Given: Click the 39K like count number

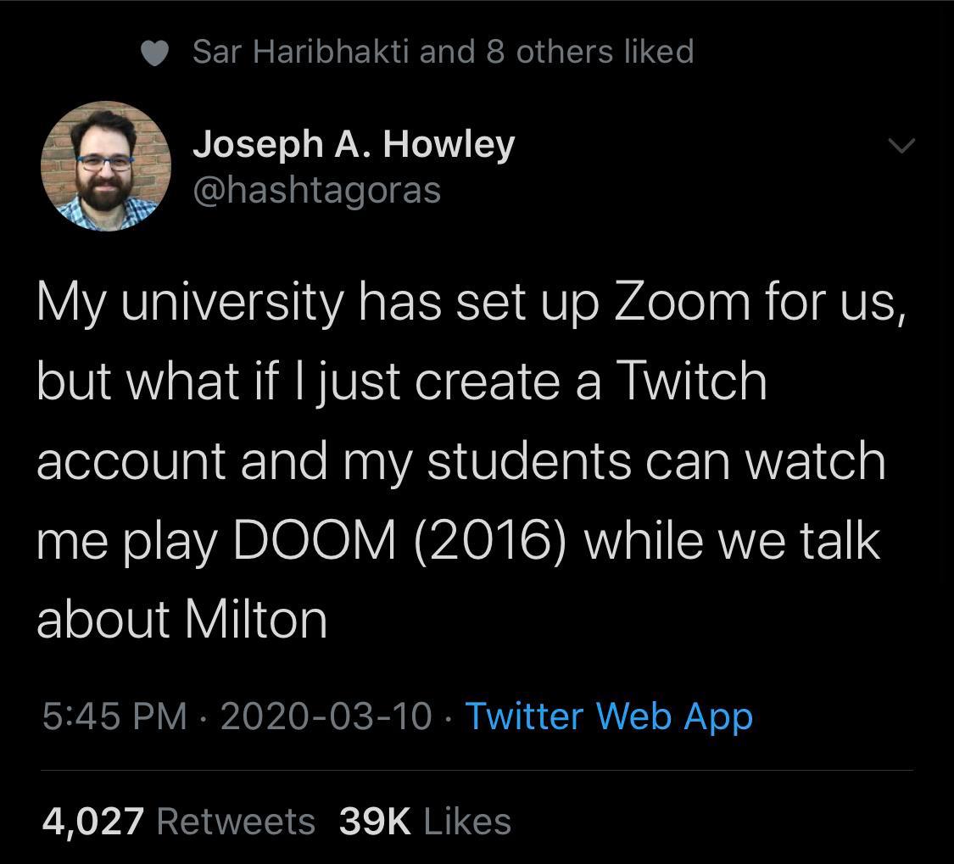Looking at the screenshot, I should 374,821.
